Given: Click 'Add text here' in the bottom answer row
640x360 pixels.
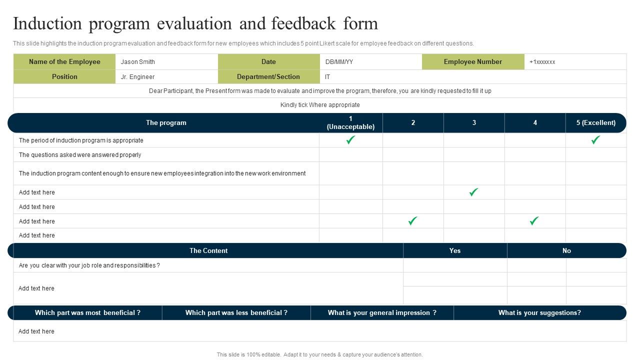Looking at the screenshot, I should (x=36, y=331).
